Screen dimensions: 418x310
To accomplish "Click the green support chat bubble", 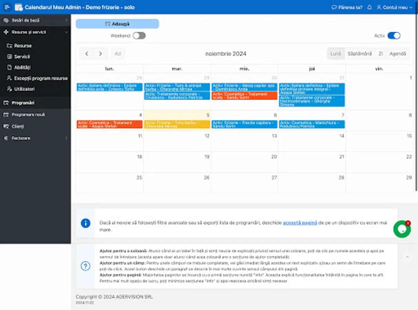I will 401,229.
